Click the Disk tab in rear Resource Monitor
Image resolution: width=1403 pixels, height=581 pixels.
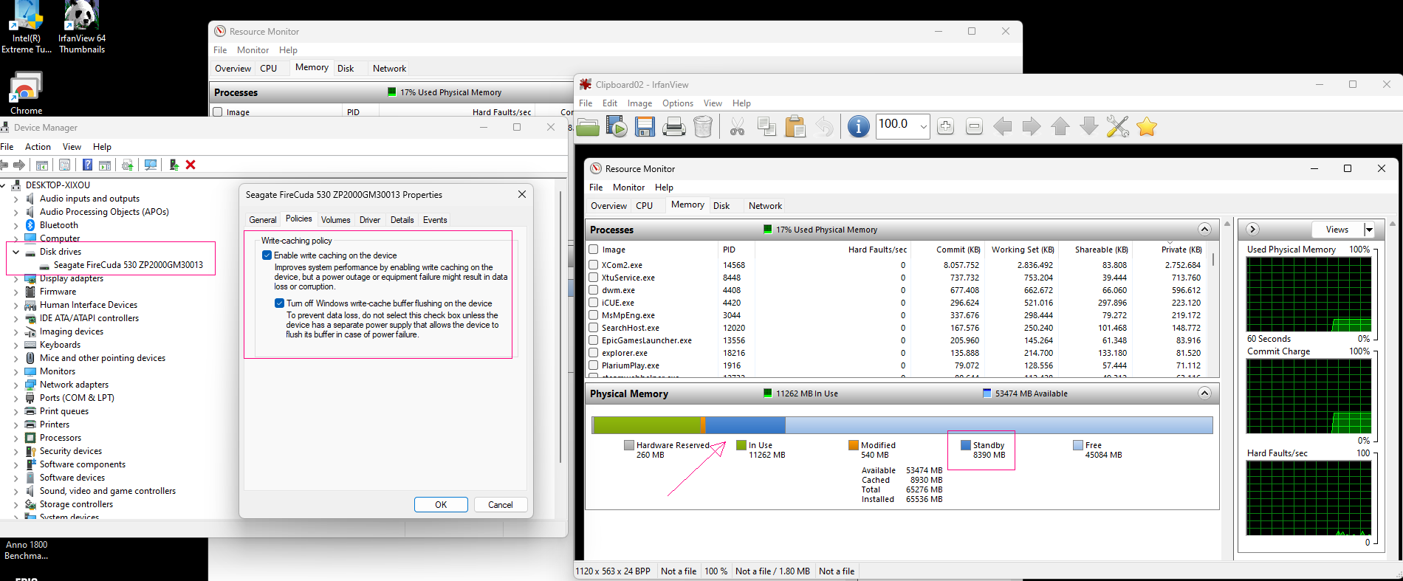tap(346, 69)
